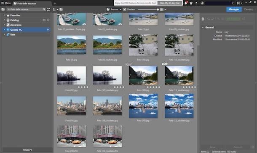Switch to the Develop module
Viewport: 257px width, 153px height.
(249, 9)
